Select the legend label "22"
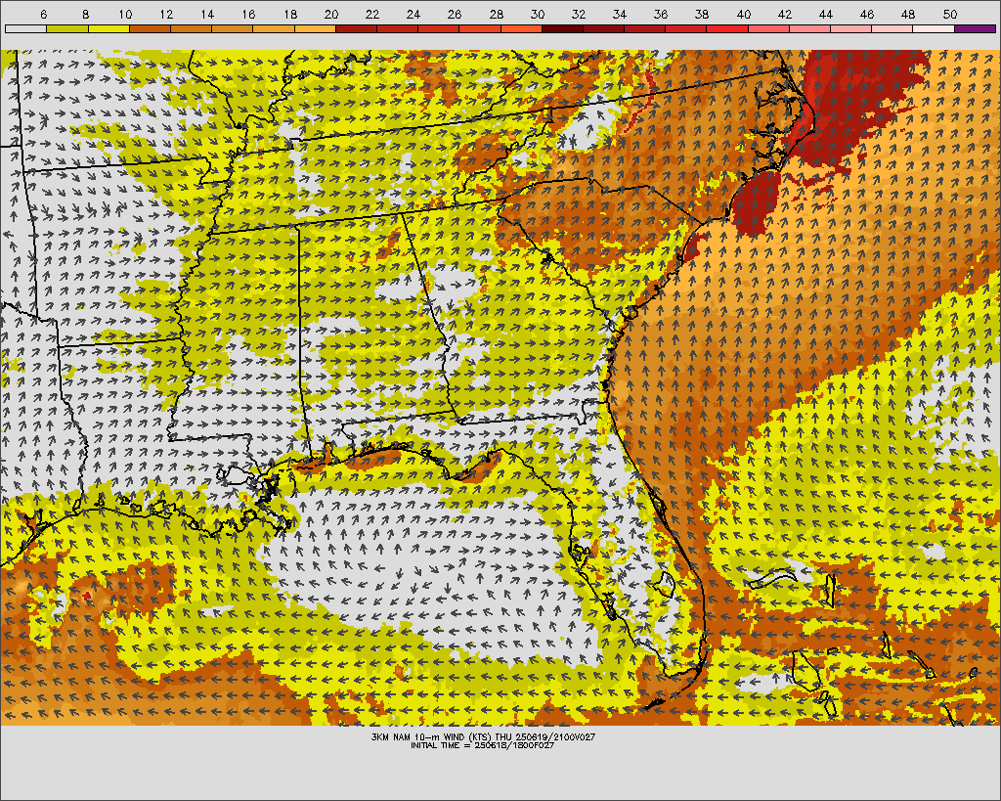This screenshot has width=1001, height=801. [372, 14]
